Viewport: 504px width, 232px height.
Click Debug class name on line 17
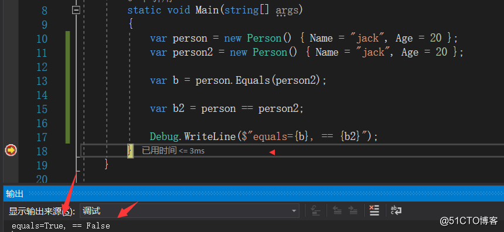(164, 137)
